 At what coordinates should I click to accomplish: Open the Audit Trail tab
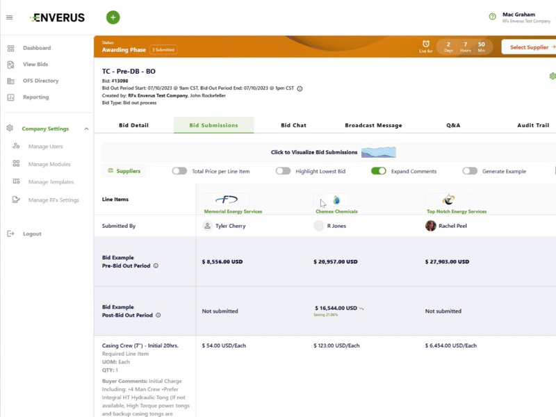coord(533,125)
